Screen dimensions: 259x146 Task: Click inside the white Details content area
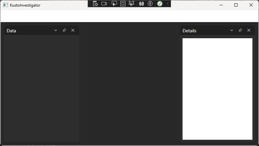(217, 89)
